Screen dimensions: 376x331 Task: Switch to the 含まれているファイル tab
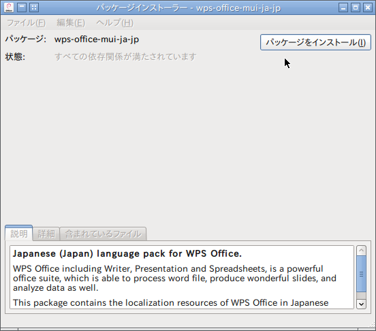103,234
